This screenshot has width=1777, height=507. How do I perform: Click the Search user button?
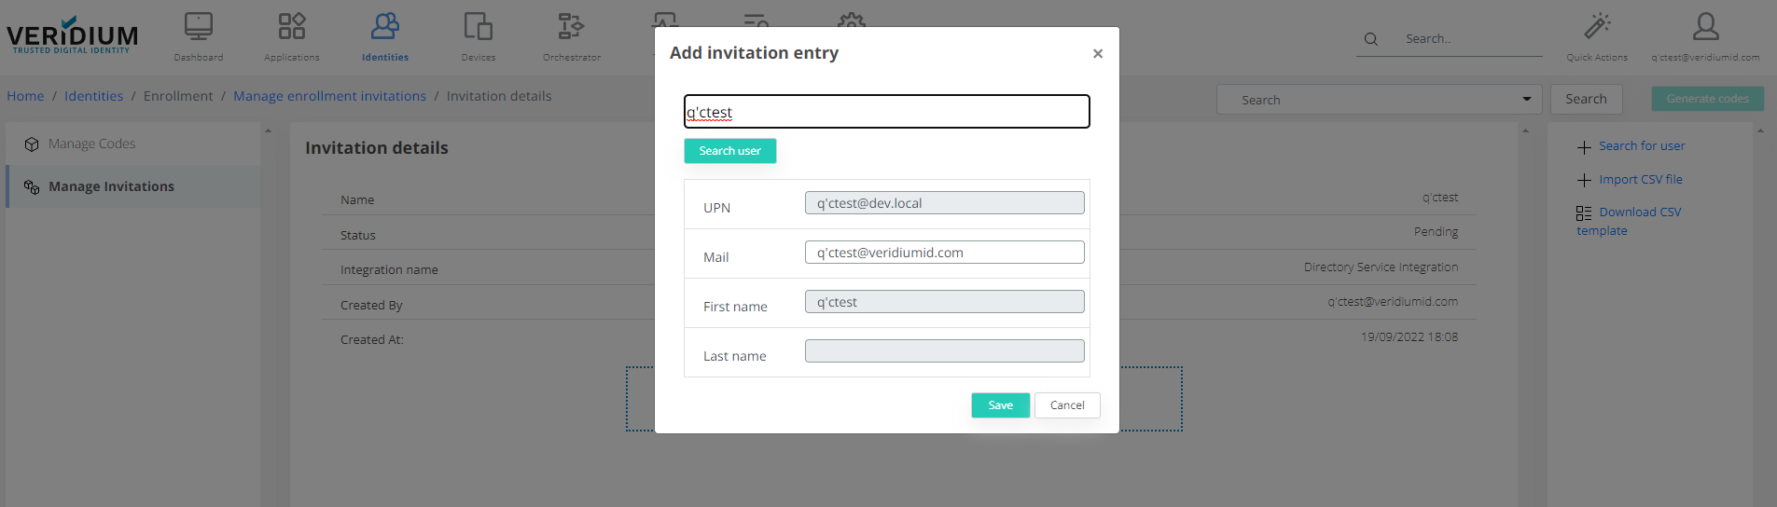729,151
